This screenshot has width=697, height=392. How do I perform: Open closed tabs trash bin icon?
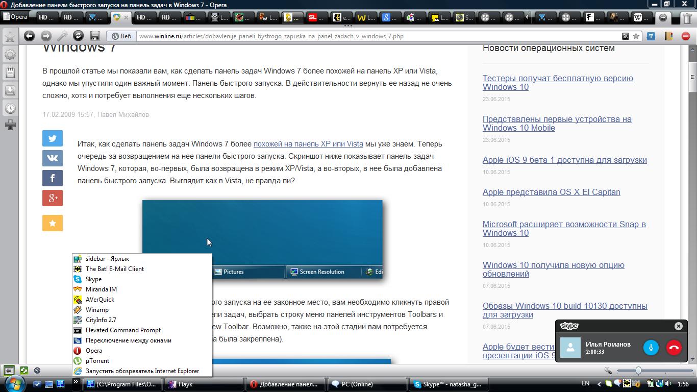click(x=687, y=17)
